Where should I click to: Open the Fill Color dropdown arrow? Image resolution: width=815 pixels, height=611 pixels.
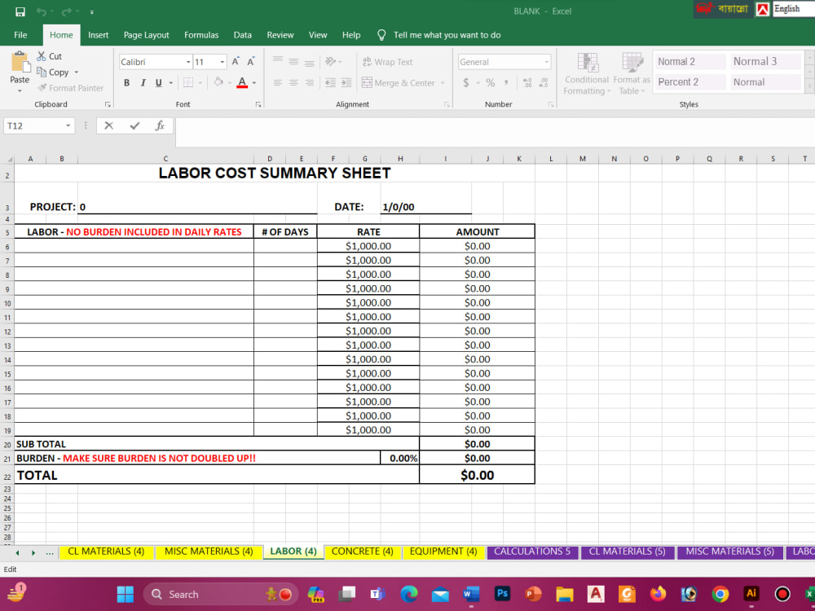229,82
